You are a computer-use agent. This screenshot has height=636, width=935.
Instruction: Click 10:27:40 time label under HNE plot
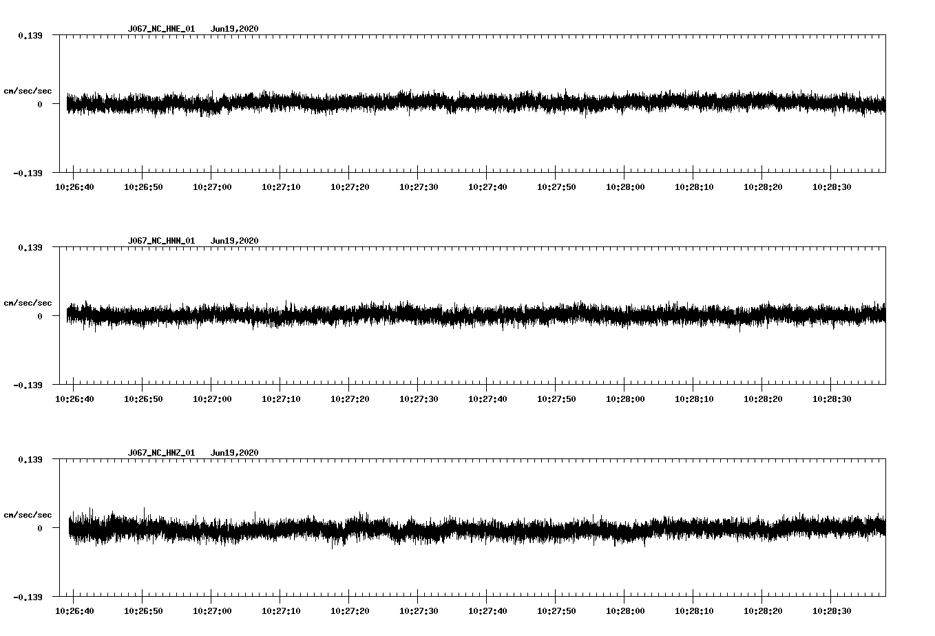point(487,187)
